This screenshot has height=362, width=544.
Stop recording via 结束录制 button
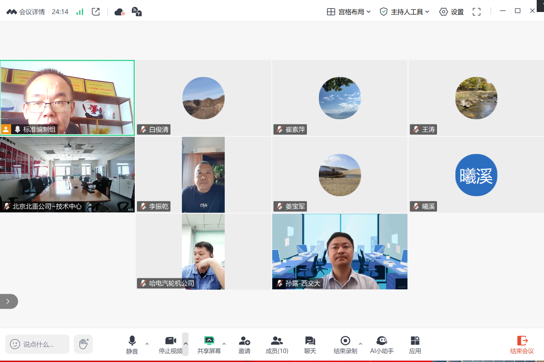pos(345,345)
